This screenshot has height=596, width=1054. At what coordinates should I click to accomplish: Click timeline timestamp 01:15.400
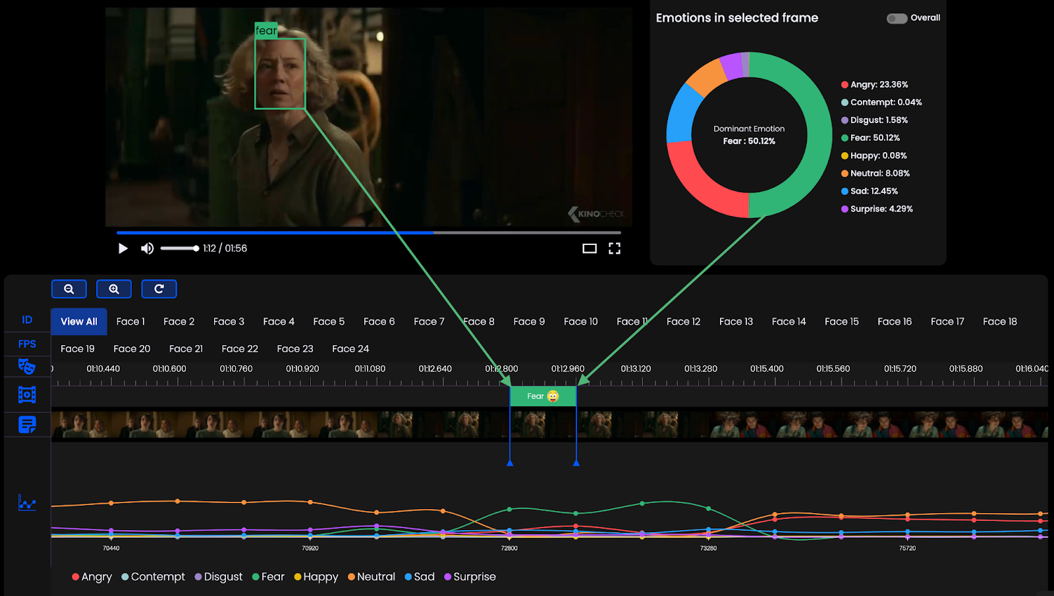[767, 369]
